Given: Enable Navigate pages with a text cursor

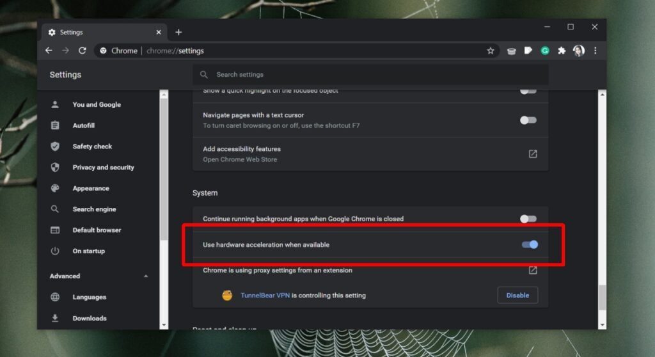Looking at the screenshot, I should (528, 120).
